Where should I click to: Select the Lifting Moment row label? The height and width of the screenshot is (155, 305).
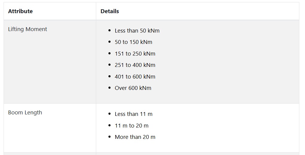click(x=27, y=29)
